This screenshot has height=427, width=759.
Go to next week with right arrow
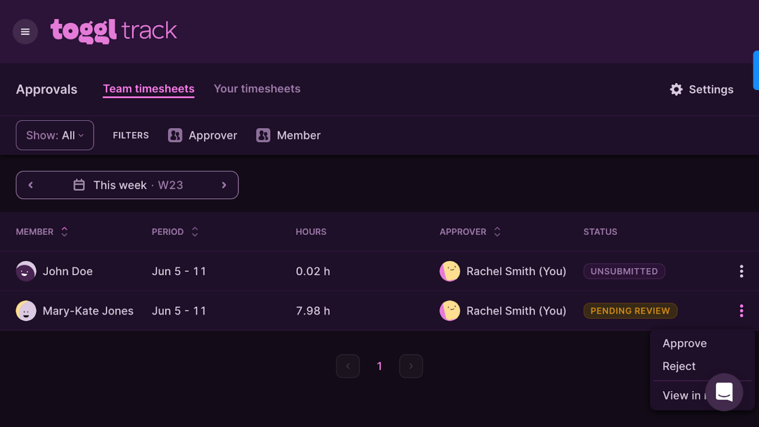[x=224, y=185]
